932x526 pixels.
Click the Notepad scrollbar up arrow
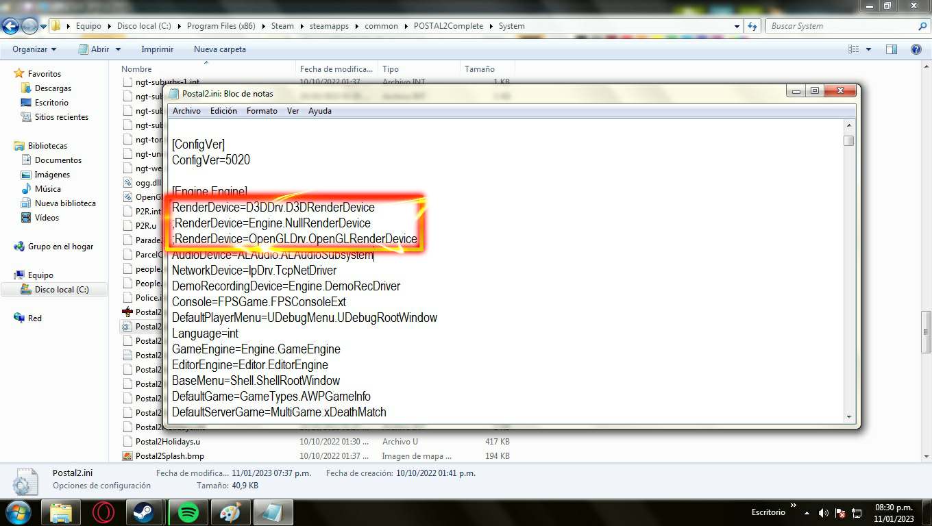pos(849,126)
